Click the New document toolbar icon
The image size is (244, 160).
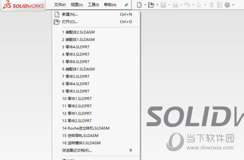coord(139,5)
